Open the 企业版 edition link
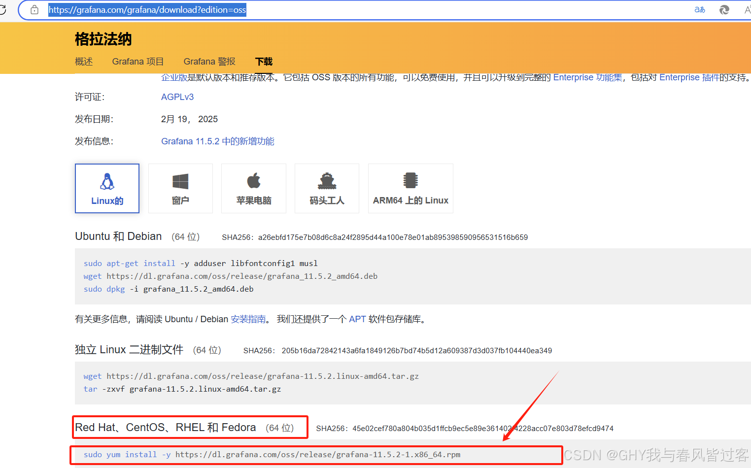The width and height of the screenshot is (751, 468). tap(174, 77)
